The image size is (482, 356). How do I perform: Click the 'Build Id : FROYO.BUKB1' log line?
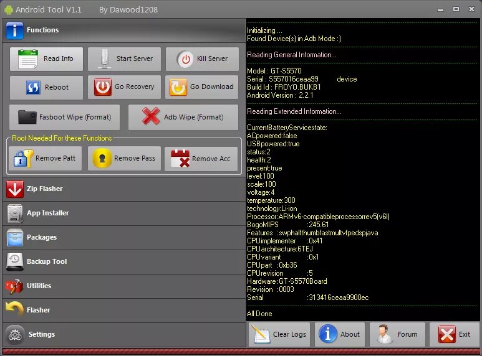pos(284,87)
